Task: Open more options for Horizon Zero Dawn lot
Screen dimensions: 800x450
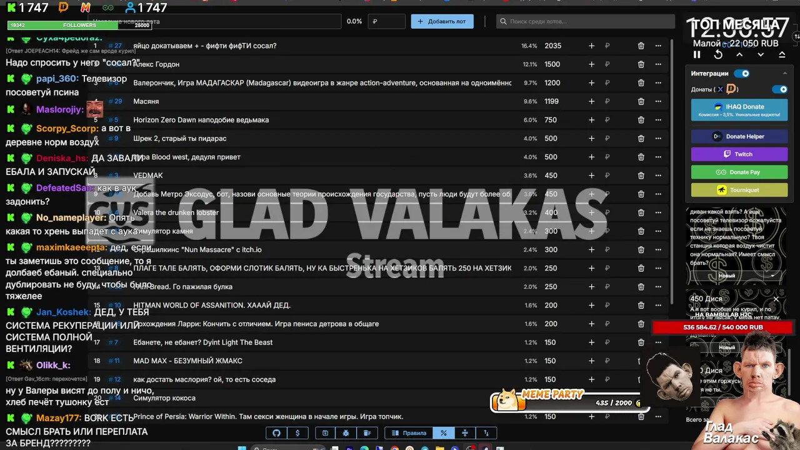Action: (658, 120)
